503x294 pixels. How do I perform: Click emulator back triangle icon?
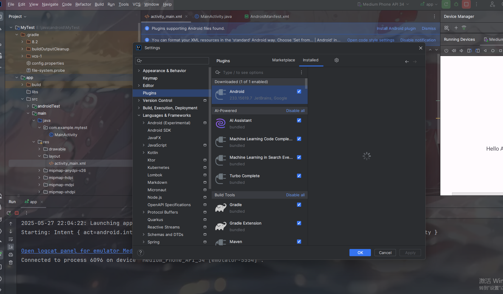(x=485, y=51)
